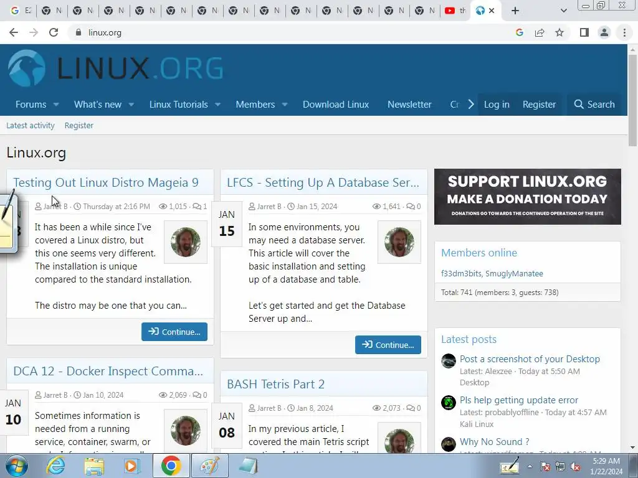Expand the Linux Tutorials dropdown arrow
Viewport: 638px width, 478px height.
217,105
